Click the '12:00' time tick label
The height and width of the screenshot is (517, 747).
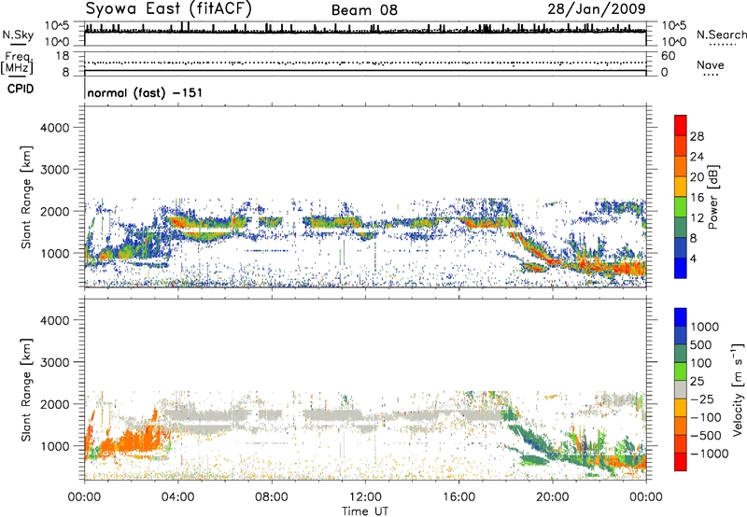coord(365,497)
